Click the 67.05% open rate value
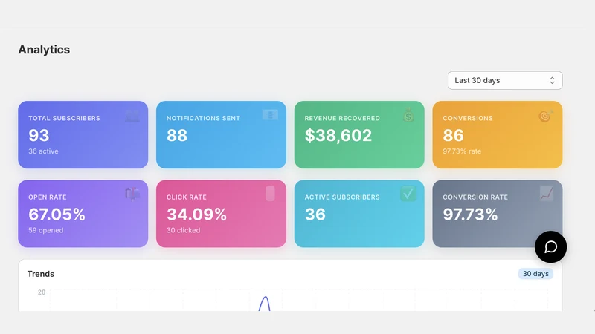The image size is (595, 334). pos(57,215)
